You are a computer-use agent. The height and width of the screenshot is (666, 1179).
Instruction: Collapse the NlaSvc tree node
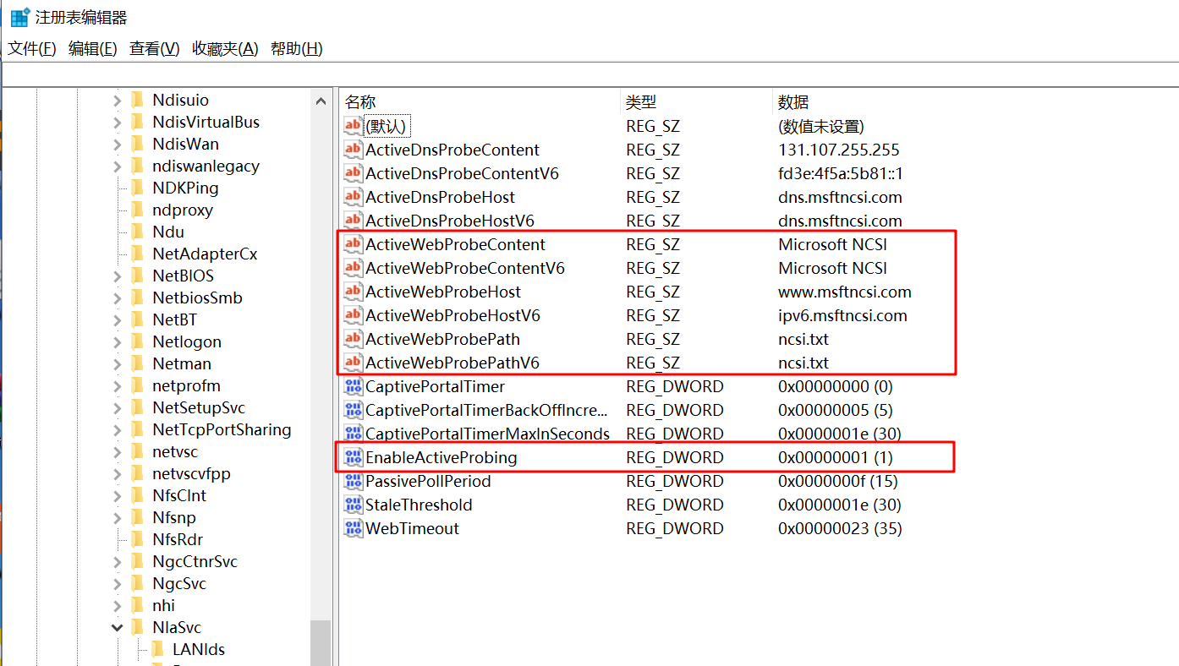click(118, 628)
